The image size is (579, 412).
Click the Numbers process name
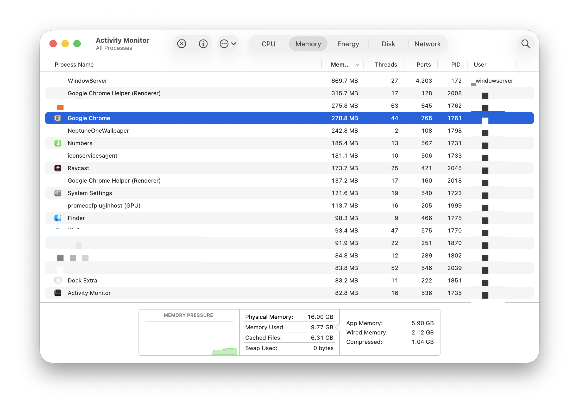coord(80,143)
